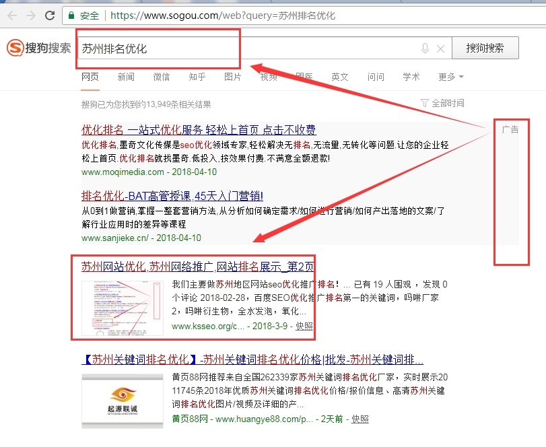Click the 快照 link under ksseo.org result
The width and height of the screenshot is (546, 447).
click(x=304, y=326)
